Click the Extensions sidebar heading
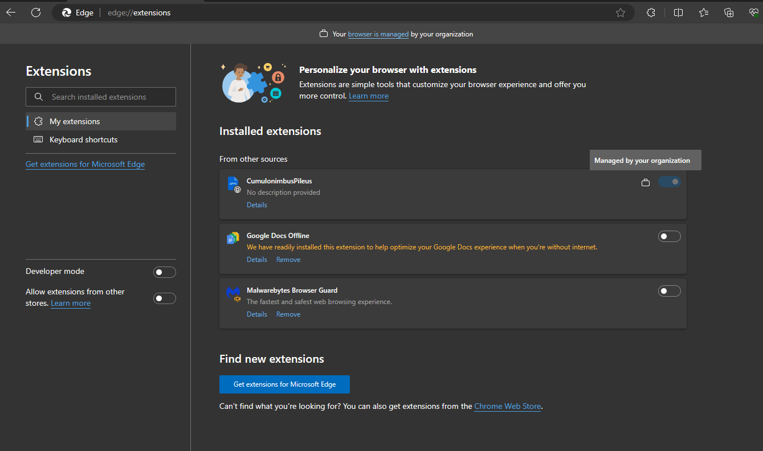The width and height of the screenshot is (763, 451). tap(59, 71)
